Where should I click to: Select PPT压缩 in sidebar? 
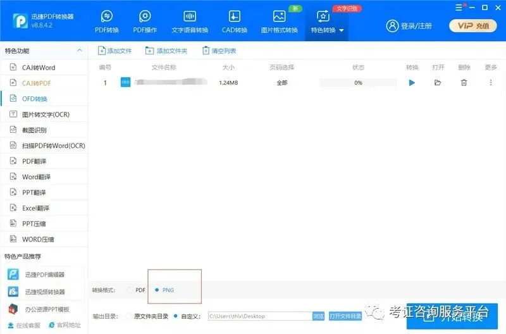44,224
